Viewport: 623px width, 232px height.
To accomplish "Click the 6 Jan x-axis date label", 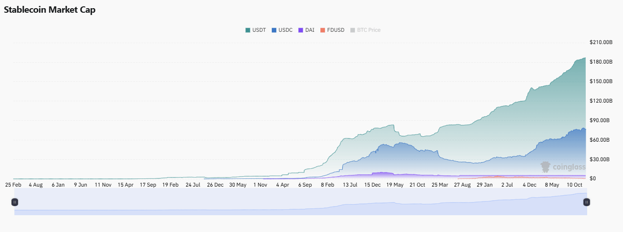I will coord(58,185).
